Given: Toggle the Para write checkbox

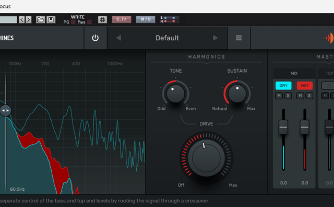Looking at the screenshot, I should (x=89, y=22).
